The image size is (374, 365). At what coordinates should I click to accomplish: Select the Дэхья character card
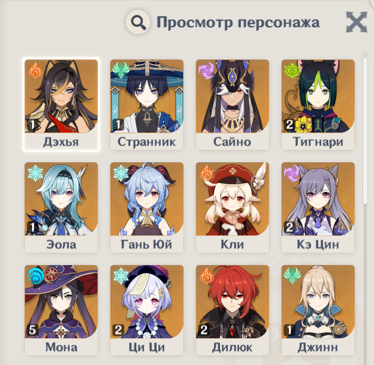pos(61,105)
